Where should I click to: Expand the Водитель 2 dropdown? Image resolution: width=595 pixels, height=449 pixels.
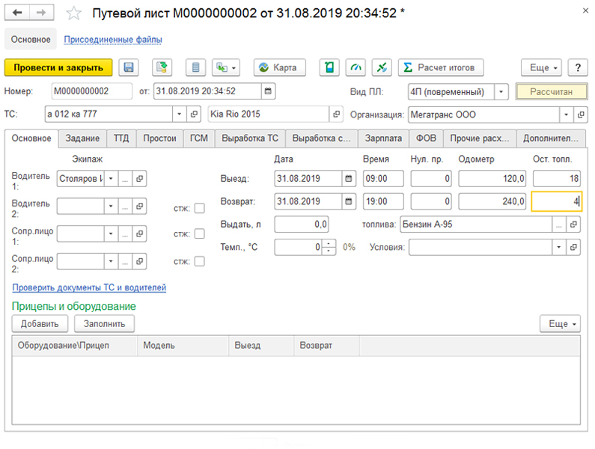pos(111,206)
